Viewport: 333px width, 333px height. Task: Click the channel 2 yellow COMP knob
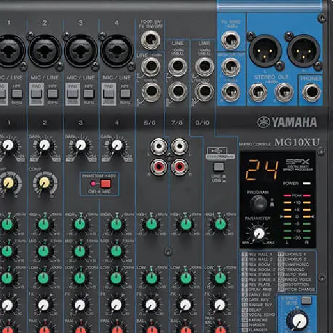[x=44, y=183]
